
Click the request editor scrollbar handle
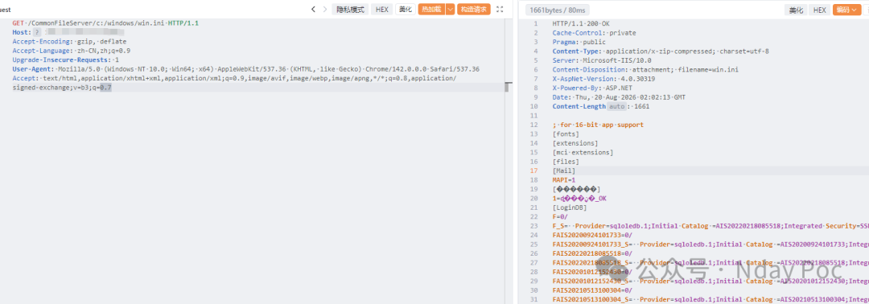[x=507, y=88]
